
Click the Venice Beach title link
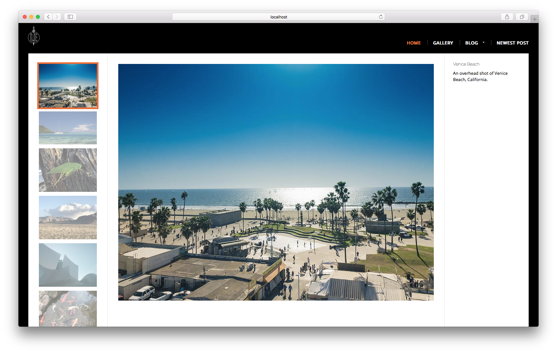point(466,64)
